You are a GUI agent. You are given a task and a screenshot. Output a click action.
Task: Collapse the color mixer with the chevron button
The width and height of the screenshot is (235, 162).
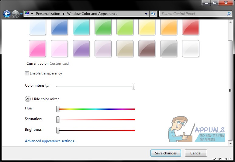(x=28, y=99)
